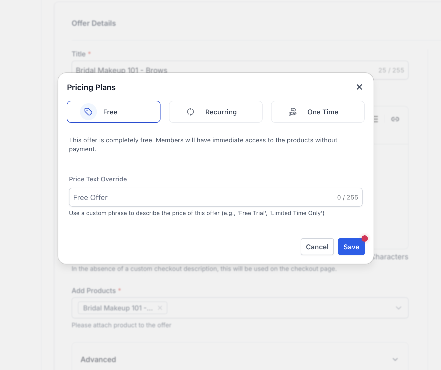Select the Recurring pricing plan
The width and height of the screenshot is (441, 370).
[216, 112]
